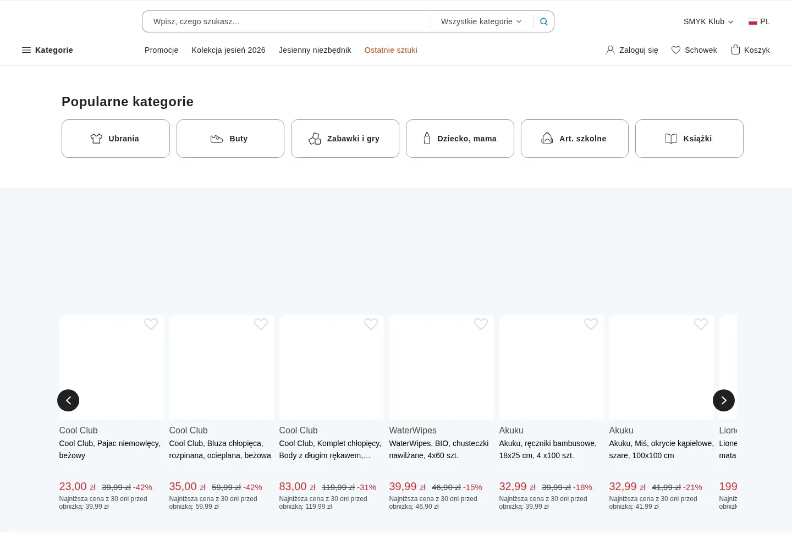Open Jesienny niezbędnik section
The height and width of the screenshot is (550, 792).
(315, 50)
